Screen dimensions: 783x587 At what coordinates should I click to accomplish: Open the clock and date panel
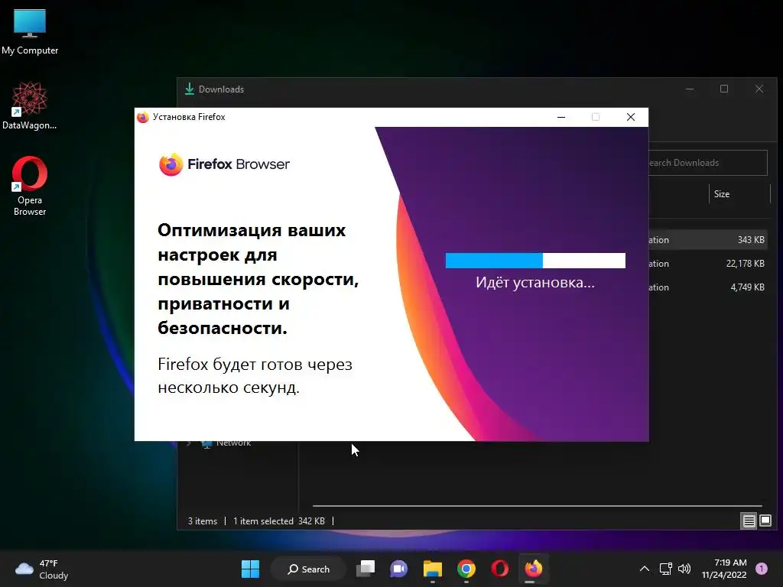(x=723, y=569)
